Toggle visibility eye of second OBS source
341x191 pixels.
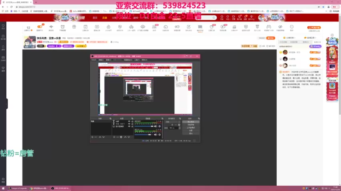tap(129, 124)
